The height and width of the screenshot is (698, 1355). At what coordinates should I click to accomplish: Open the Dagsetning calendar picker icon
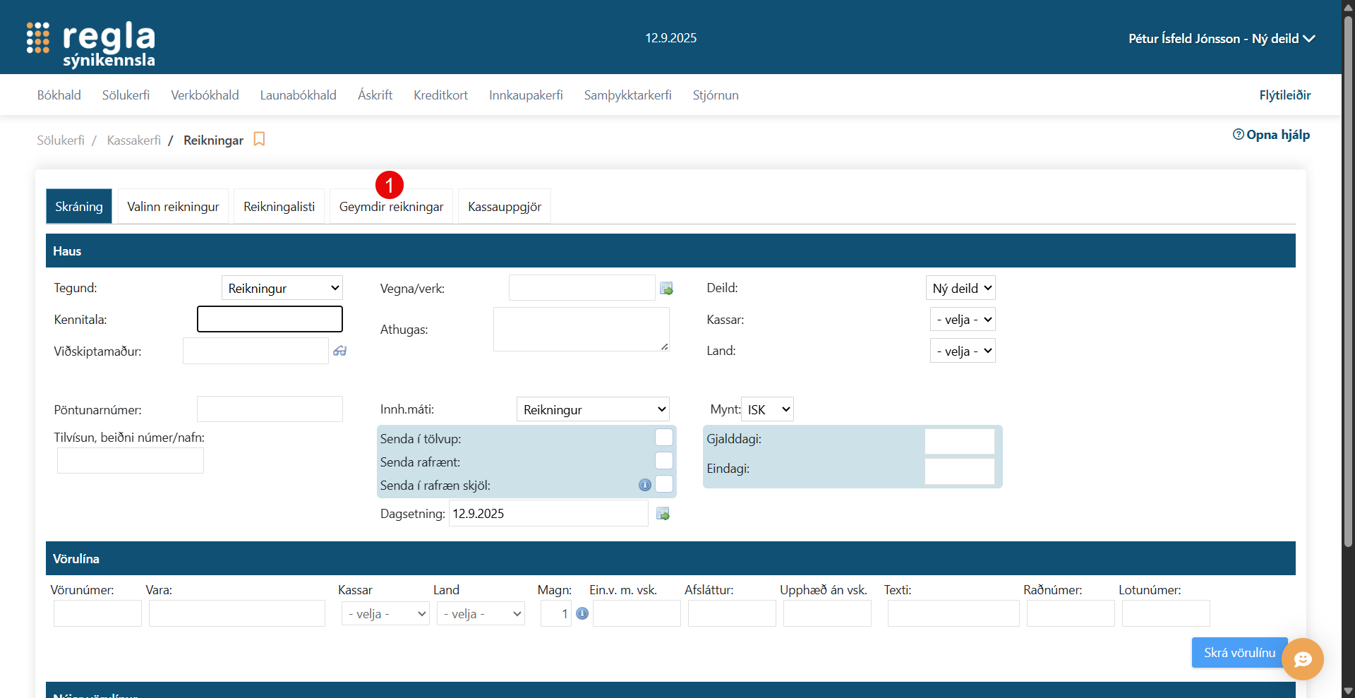tap(663, 514)
